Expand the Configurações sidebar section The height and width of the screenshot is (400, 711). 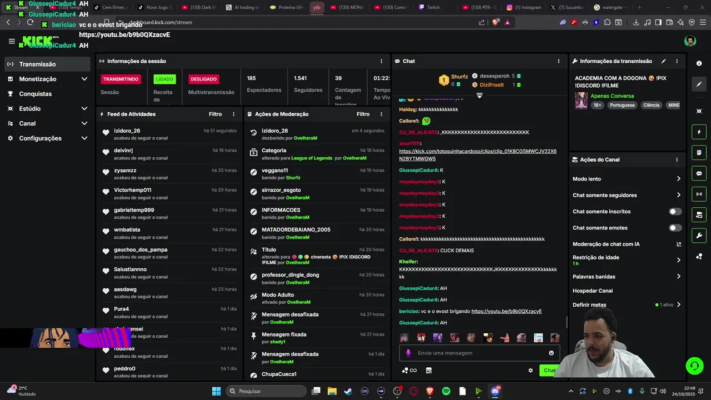tap(84, 138)
